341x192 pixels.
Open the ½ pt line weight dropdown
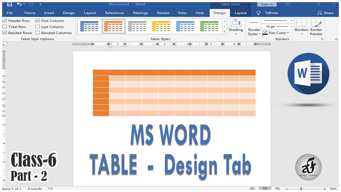(278, 27)
